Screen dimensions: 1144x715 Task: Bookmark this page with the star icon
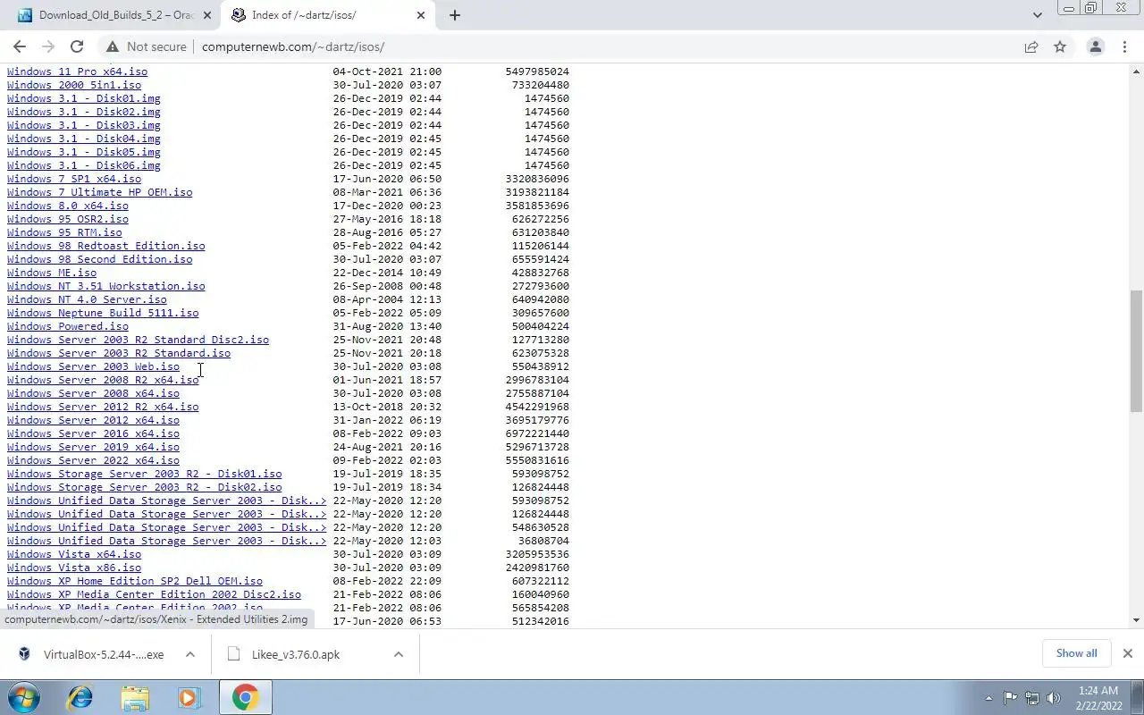coord(1060,46)
